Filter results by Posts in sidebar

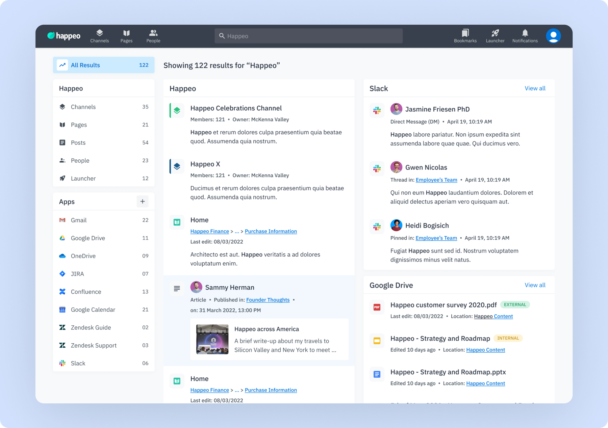point(104,142)
